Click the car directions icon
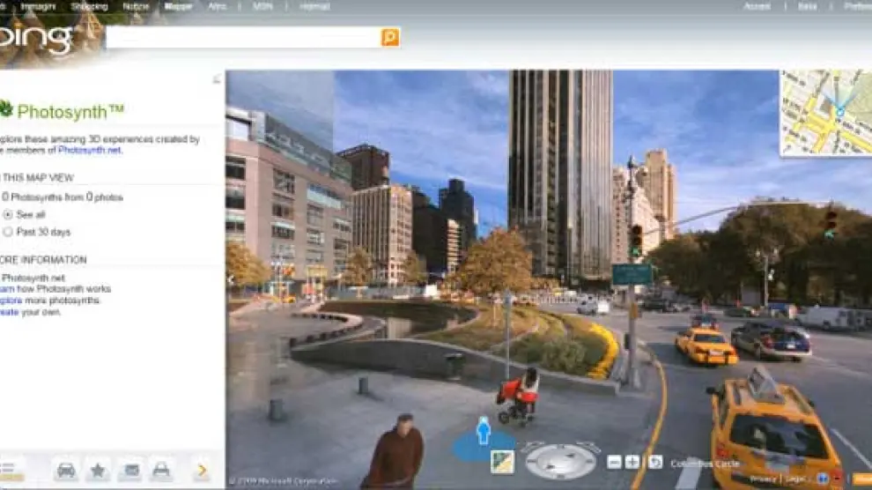The width and height of the screenshot is (872, 490). pos(65,471)
